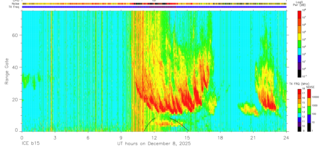Viewport: 322px width, 149px height.
Task: Click the red segment of the Lag0 Pwr colorbar
Action: pos(299,15)
